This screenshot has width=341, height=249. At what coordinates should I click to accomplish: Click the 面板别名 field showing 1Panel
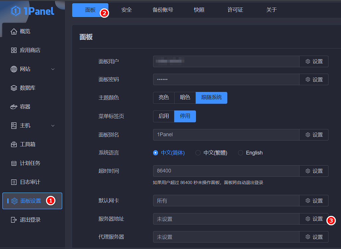226,135
